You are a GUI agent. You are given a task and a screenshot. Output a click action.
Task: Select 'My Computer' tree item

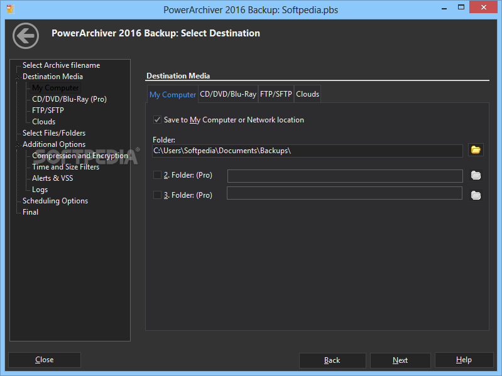click(55, 88)
